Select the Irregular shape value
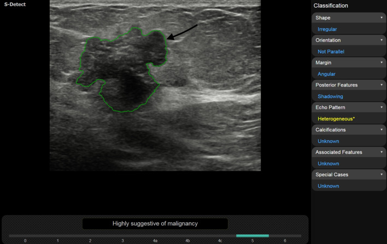387x244 pixels. pyautogui.click(x=328, y=29)
